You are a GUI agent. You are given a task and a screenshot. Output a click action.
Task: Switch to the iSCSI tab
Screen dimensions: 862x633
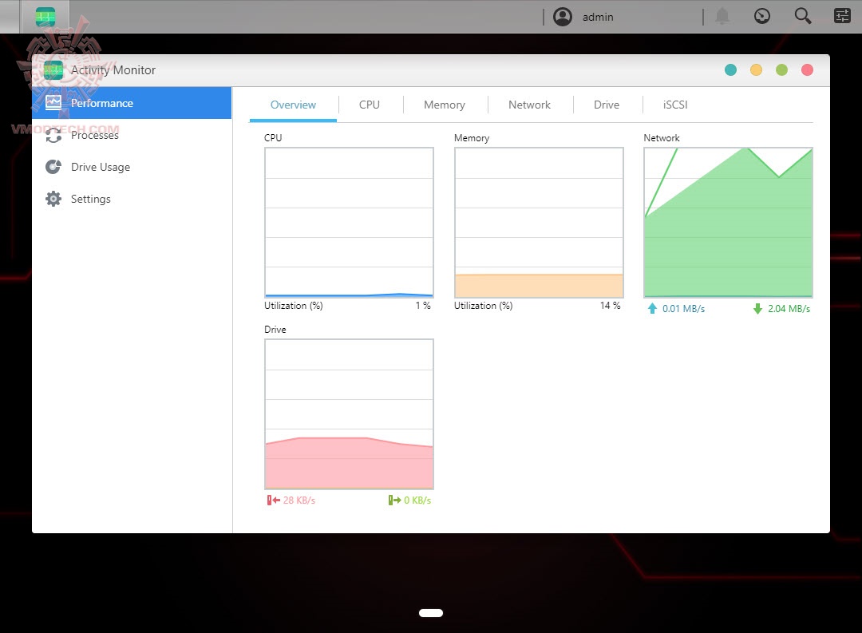tap(675, 105)
